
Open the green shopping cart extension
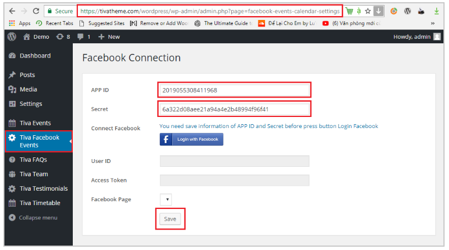pyautogui.click(x=350, y=11)
